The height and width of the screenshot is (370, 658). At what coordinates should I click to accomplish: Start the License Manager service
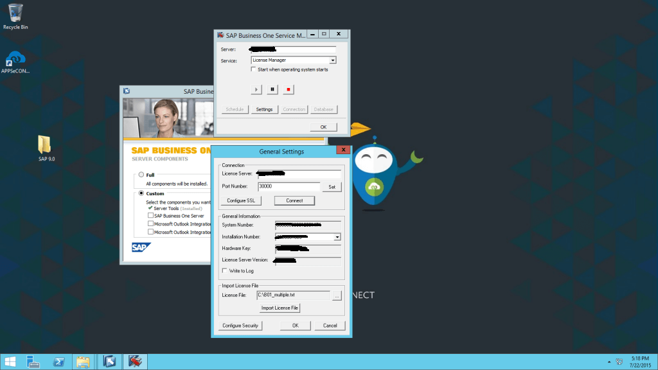coord(256,89)
